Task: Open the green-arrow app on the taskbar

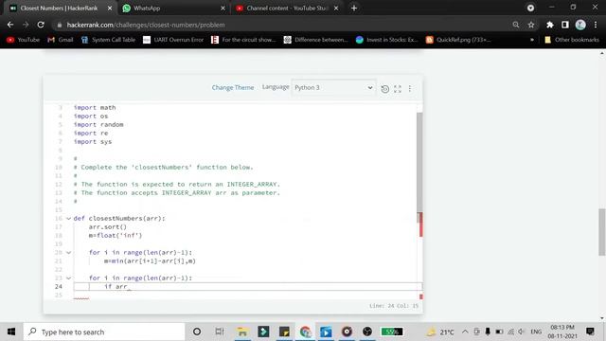Action: (263, 332)
